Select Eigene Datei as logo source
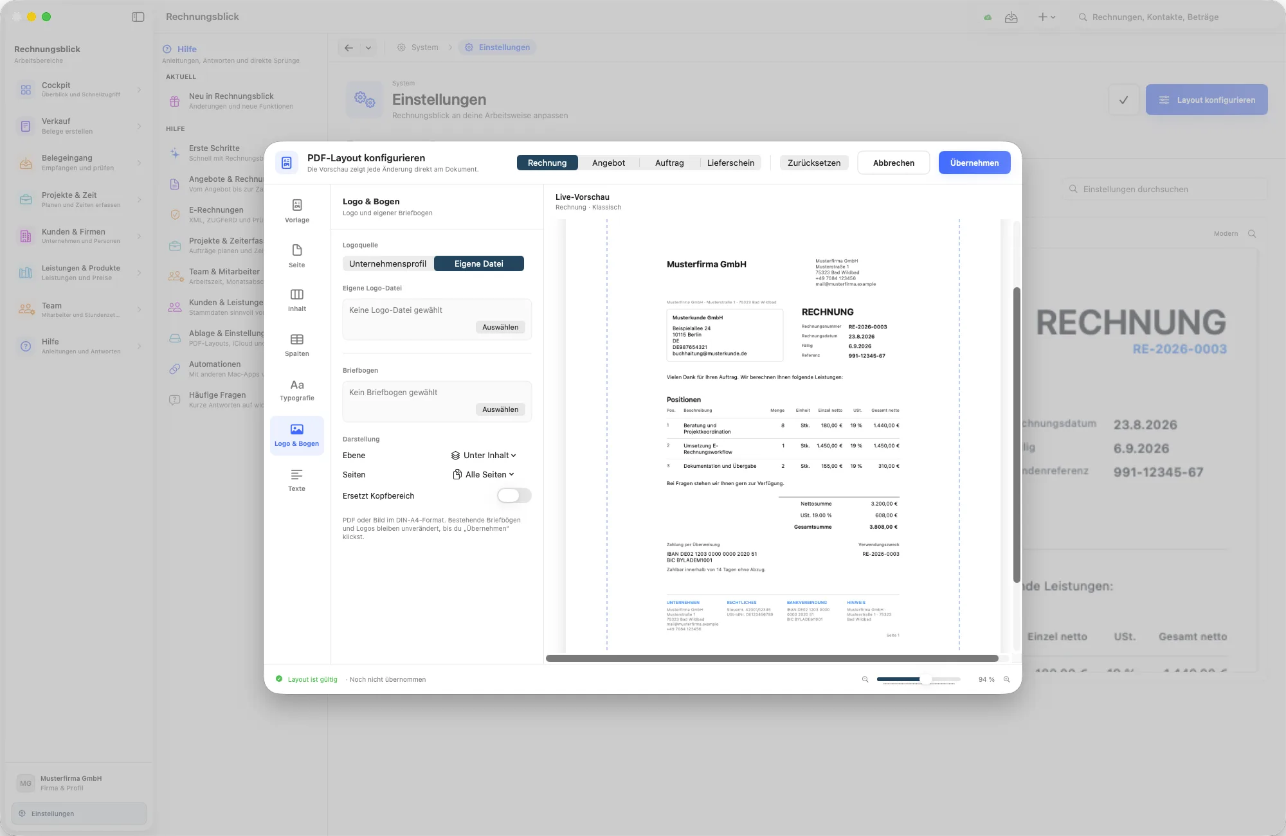 tap(479, 263)
